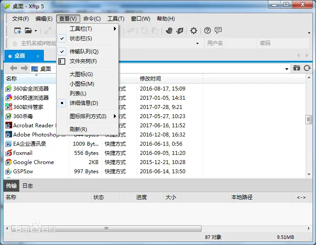
Task: Open the host address dropdown arrow
Action: [197, 43]
